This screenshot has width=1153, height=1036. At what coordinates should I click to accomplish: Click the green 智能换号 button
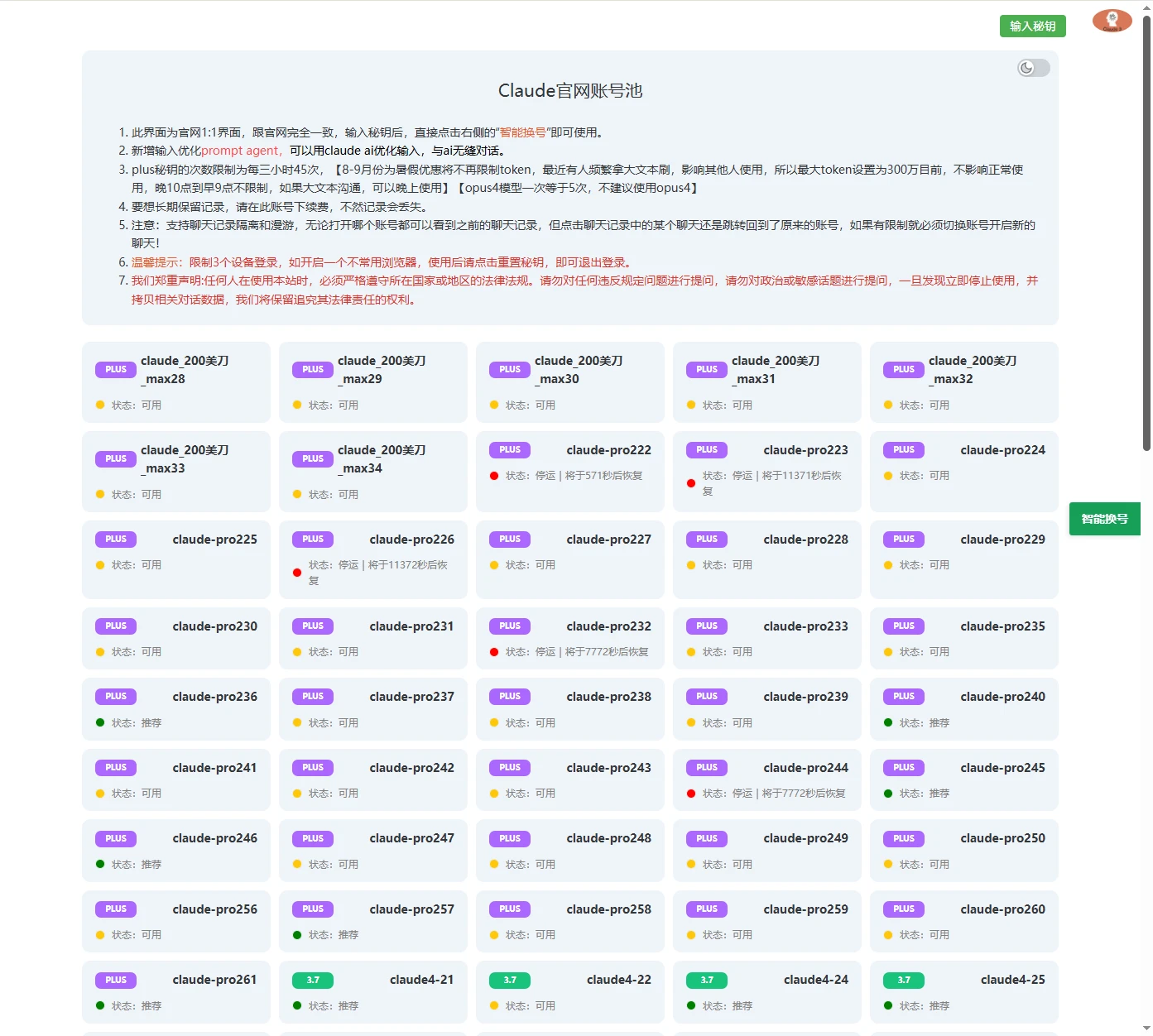[x=1104, y=519]
